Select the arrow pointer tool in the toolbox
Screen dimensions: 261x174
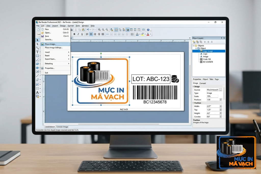(x=37, y=40)
